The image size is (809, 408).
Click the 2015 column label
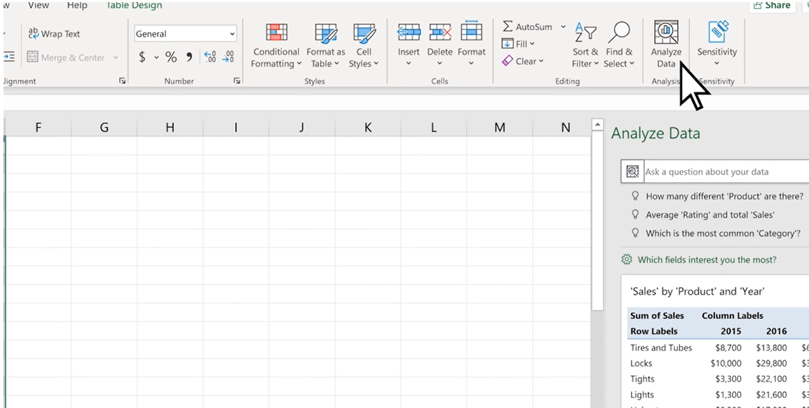731,331
